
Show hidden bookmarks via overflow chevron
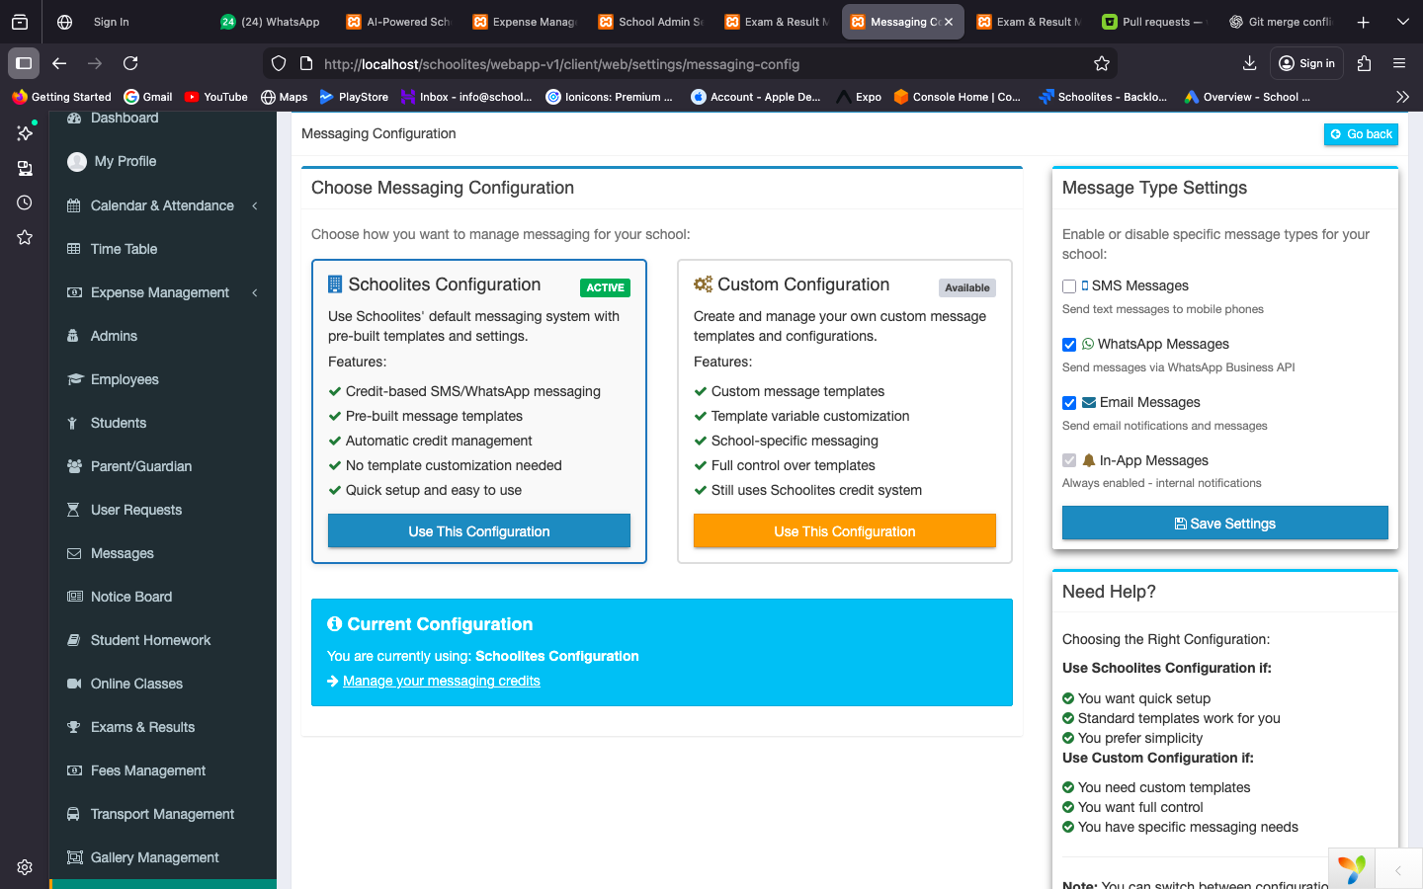coord(1402,96)
